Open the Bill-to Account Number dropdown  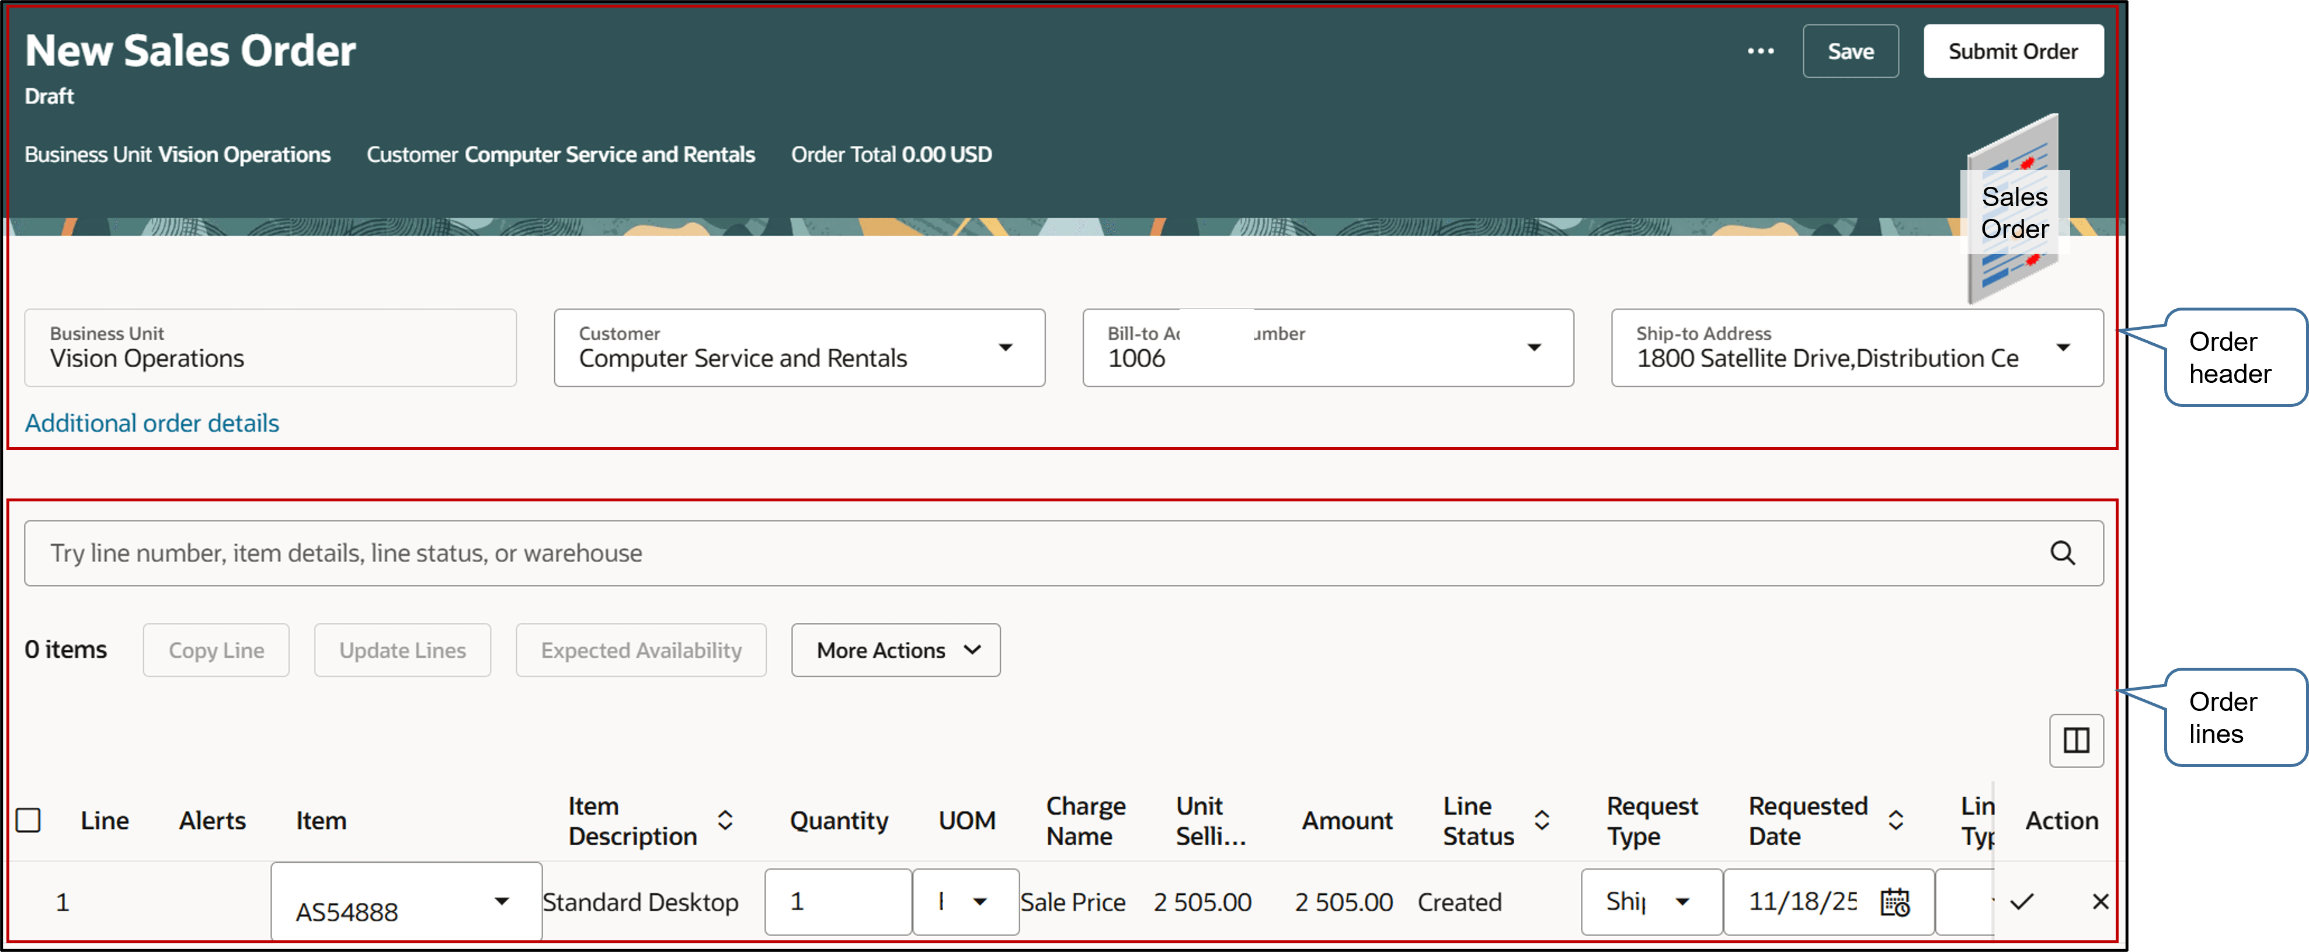pos(1535,347)
